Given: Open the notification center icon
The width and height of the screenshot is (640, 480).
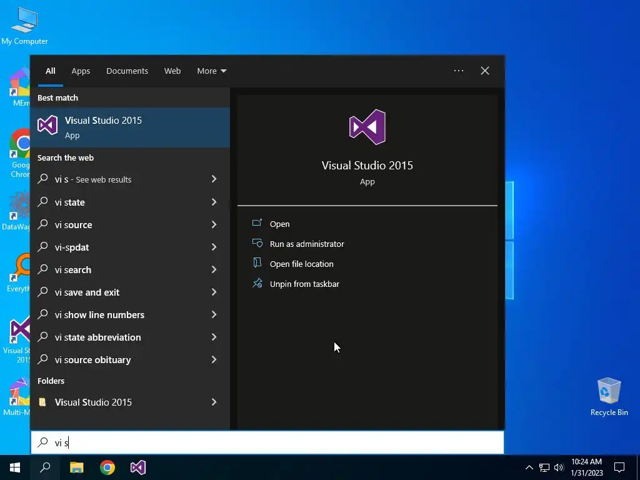Looking at the screenshot, I should click(x=619, y=467).
